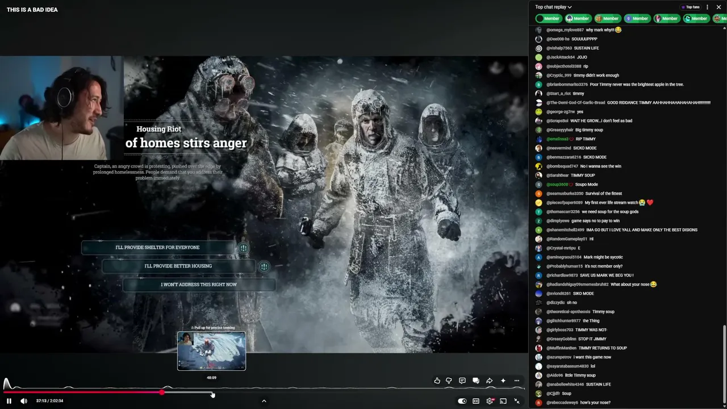Select the first Member chip in chat ticker

pos(548,18)
